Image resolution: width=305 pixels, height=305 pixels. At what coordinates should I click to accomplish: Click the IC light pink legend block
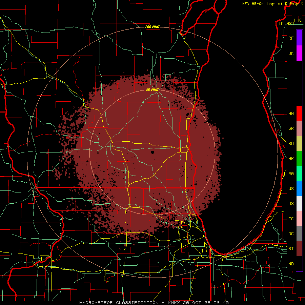click(x=299, y=219)
